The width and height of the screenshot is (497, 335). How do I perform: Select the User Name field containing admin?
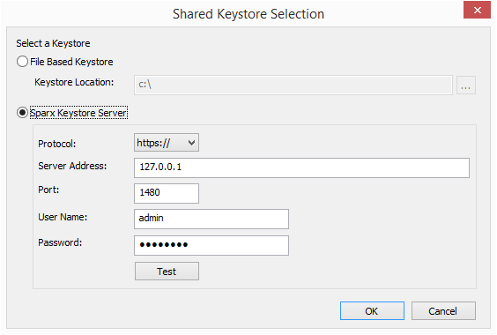[x=211, y=219]
